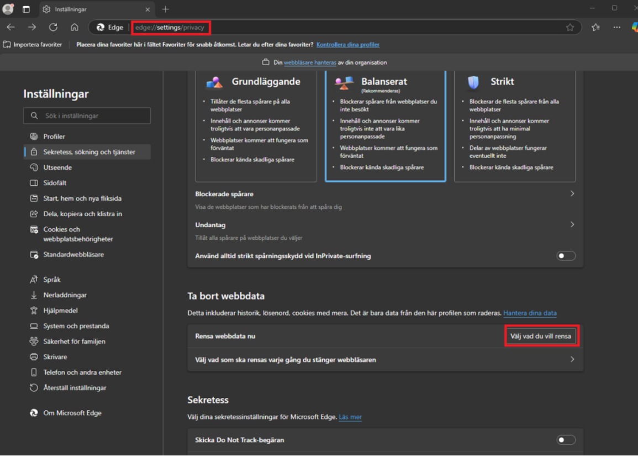Open the webbläsare hanteras link
Image resolution: width=638 pixels, height=456 pixels.
[310, 62]
